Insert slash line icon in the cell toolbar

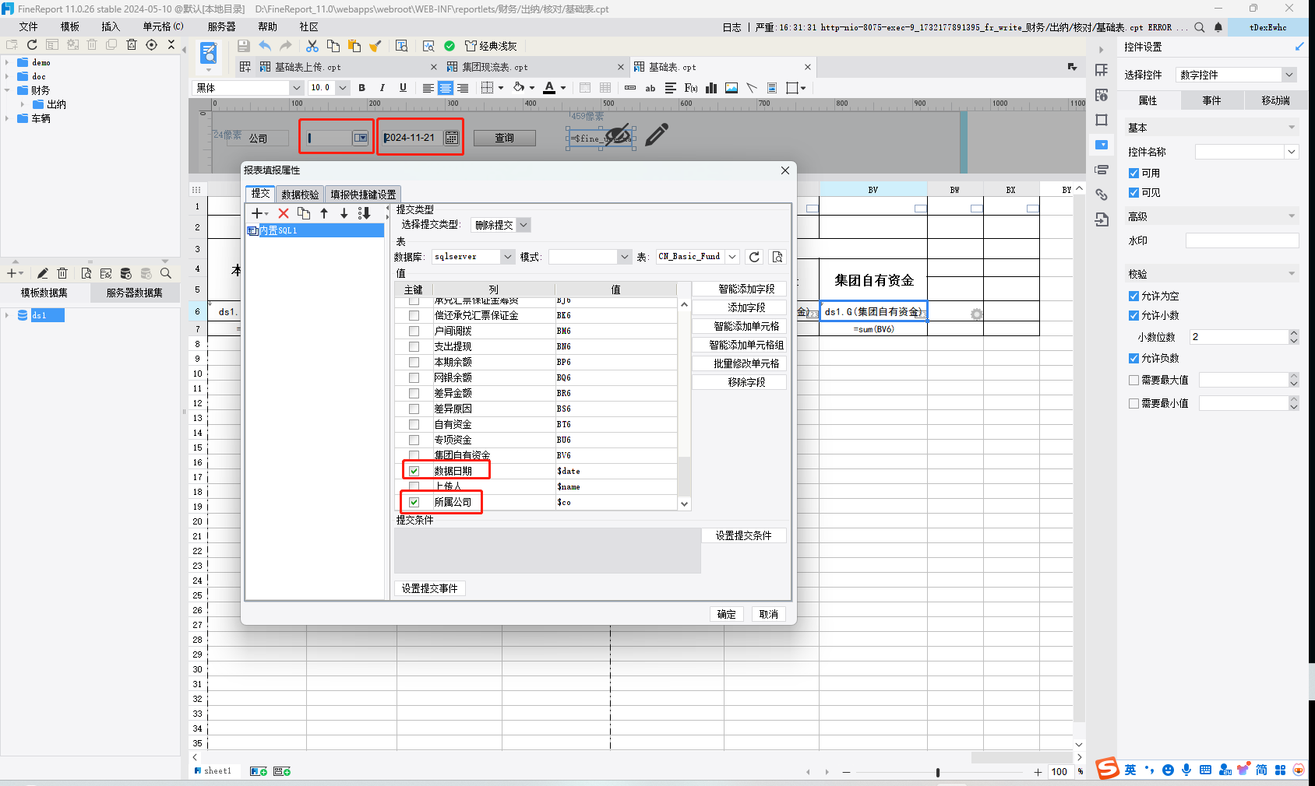point(752,88)
